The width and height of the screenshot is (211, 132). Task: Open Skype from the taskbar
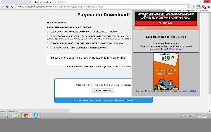click(36, 115)
